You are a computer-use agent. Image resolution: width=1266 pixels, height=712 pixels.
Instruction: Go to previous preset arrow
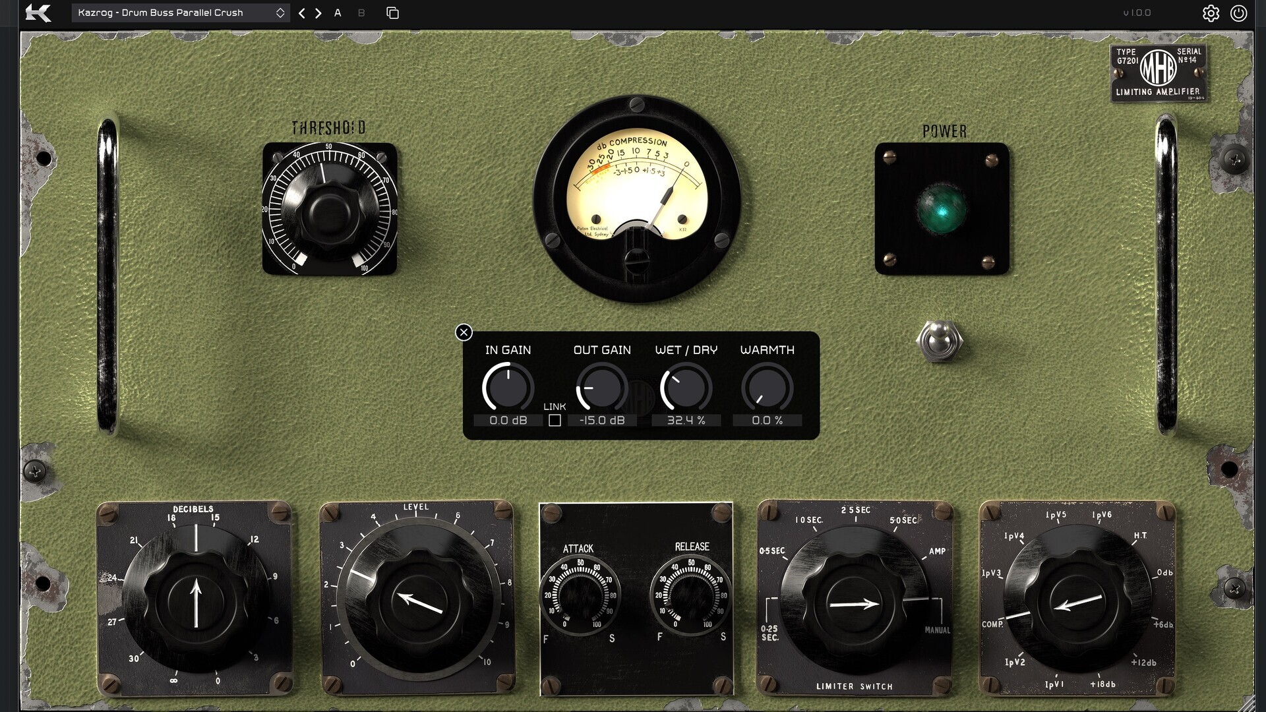pyautogui.click(x=302, y=13)
